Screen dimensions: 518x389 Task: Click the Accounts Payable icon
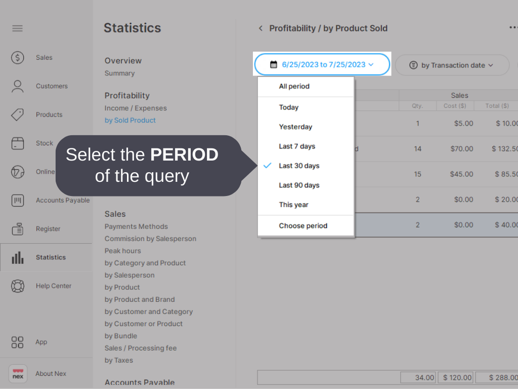coord(18,201)
